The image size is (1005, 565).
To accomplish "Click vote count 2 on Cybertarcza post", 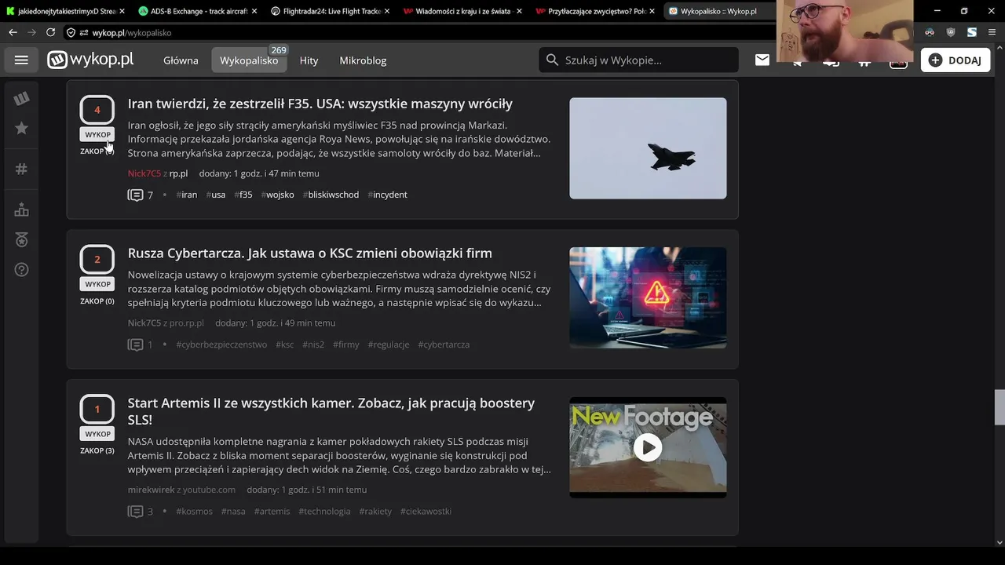I will tap(97, 260).
